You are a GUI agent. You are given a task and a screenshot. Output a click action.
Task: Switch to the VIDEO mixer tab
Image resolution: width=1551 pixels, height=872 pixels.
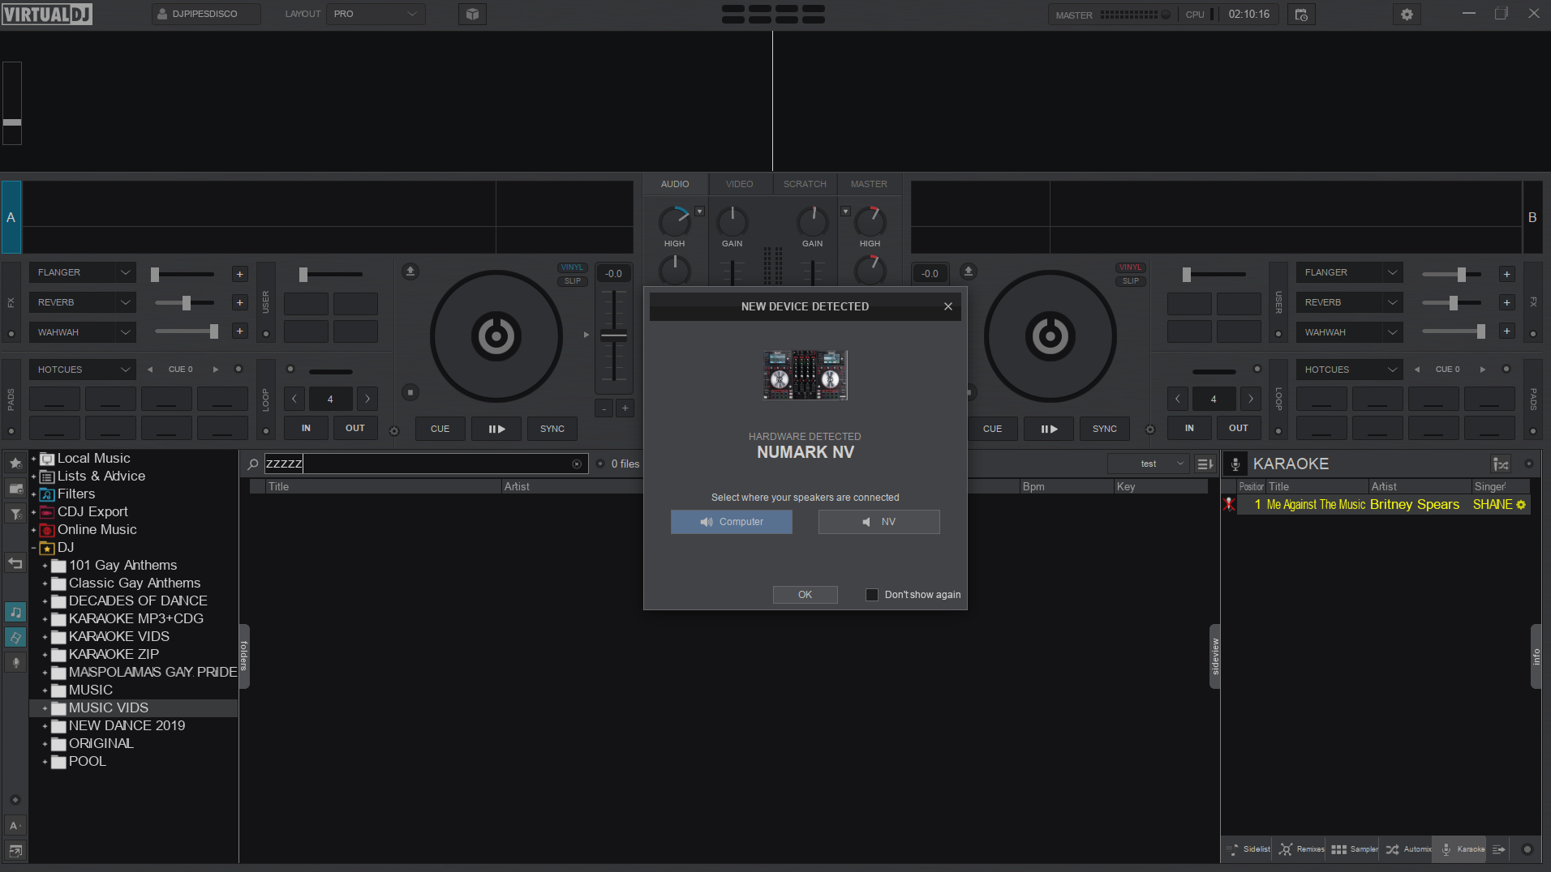[739, 184]
